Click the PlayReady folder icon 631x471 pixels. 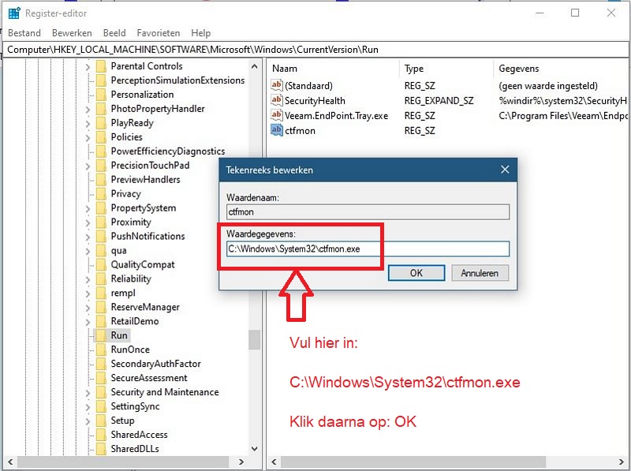pyautogui.click(x=101, y=123)
